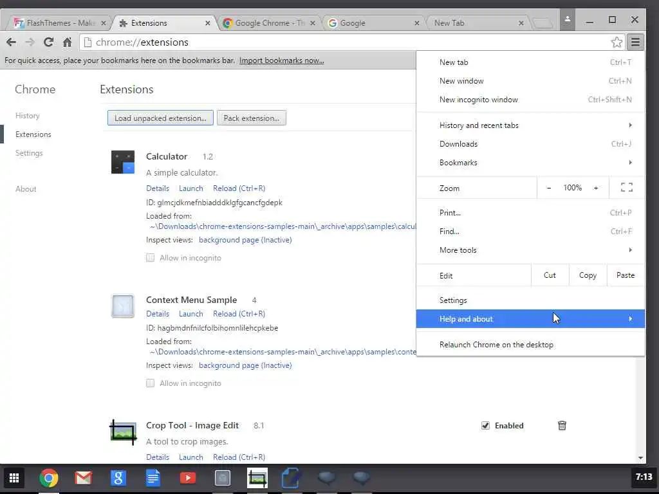
Task: Enable Allow in incognito for Context Menu Sample
Action: coord(150,383)
